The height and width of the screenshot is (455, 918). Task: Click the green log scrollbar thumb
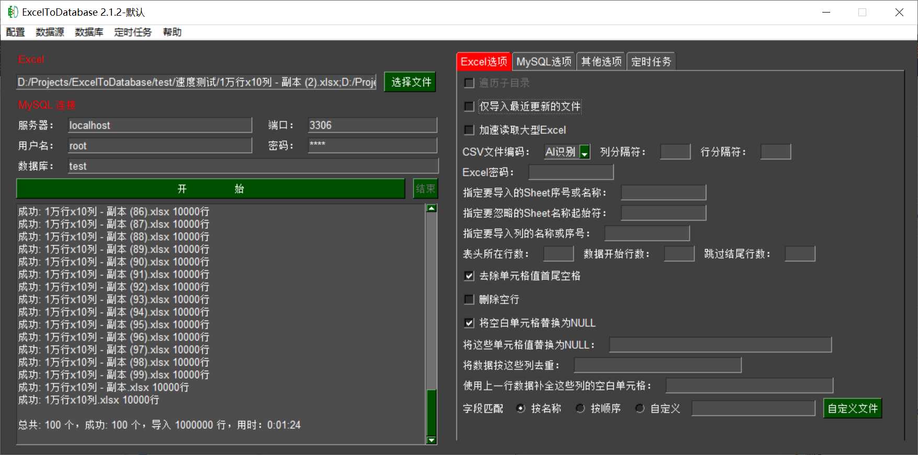pos(431,413)
